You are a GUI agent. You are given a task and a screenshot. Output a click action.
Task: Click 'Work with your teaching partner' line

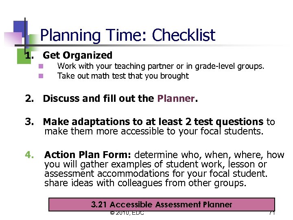click(x=160, y=66)
